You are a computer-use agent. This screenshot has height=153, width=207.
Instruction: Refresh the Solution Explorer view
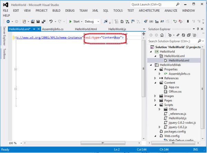tap(184, 35)
